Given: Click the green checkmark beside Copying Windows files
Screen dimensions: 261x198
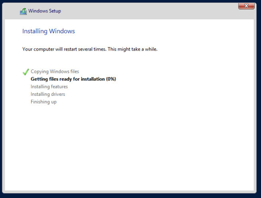Looking at the screenshot, I should 26,72.
